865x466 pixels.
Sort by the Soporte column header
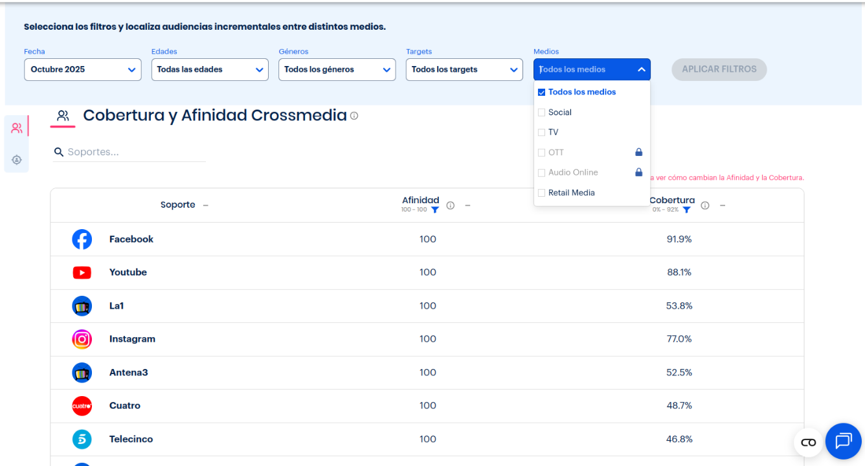click(178, 205)
